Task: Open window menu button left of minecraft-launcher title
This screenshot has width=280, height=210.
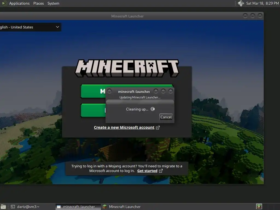Action: [x=109, y=91]
